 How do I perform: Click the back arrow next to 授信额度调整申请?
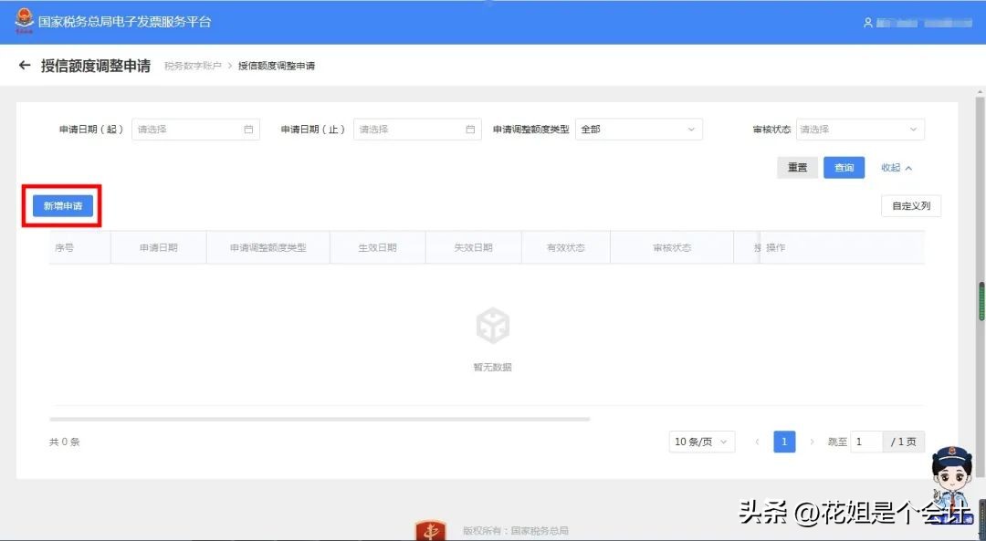[x=25, y=65]
